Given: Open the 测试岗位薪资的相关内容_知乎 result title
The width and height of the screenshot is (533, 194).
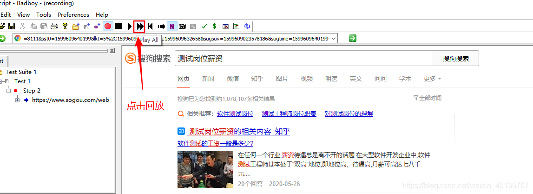Looking at the screenshot, I should click(239, 131).
